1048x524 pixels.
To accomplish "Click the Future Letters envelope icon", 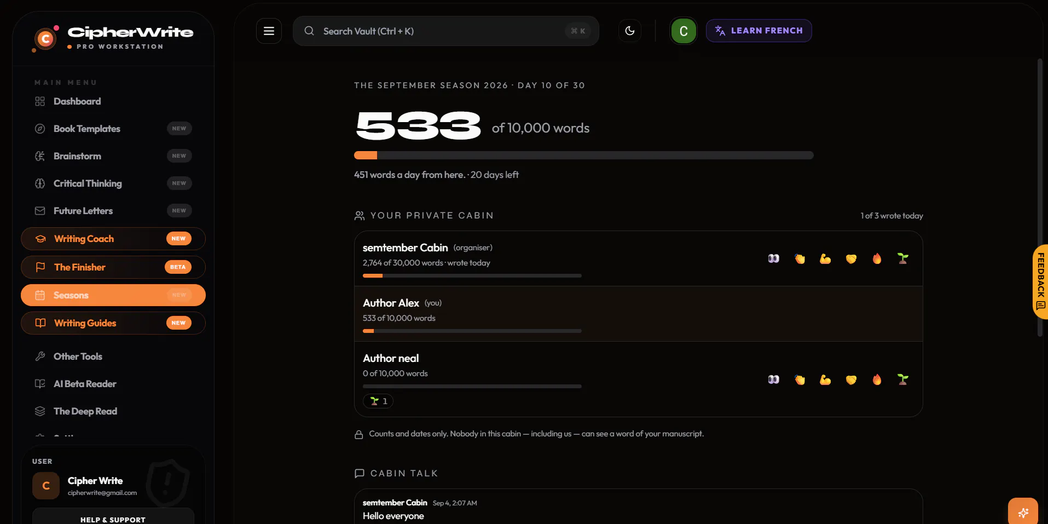I will pos(40,211).
